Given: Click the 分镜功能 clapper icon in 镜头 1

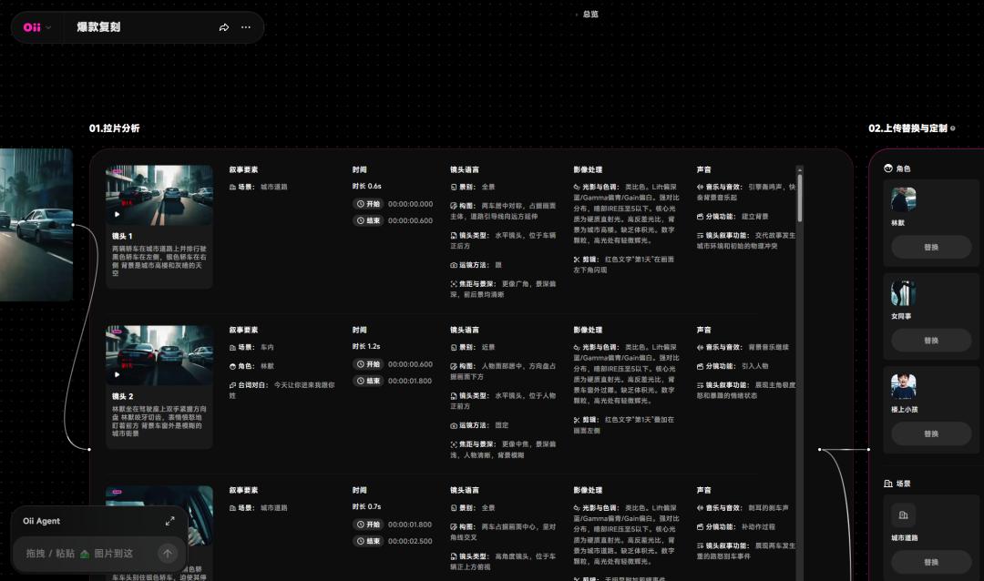Looking at the screenshot, I should coord(700,217).
